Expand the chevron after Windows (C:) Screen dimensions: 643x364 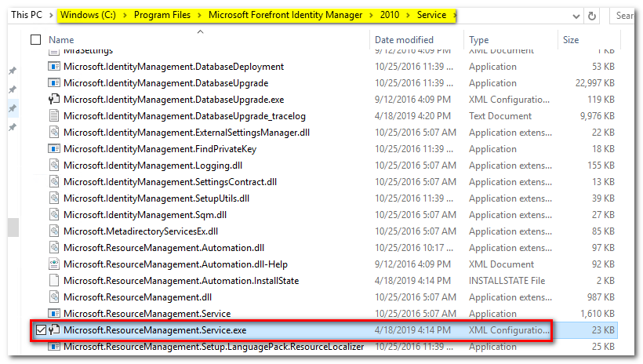(125, 15)
